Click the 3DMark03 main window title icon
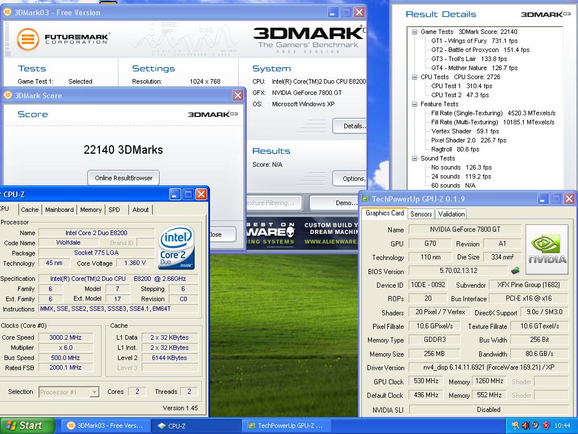Viewport: 578px width, 434px height. pos(7,12)
